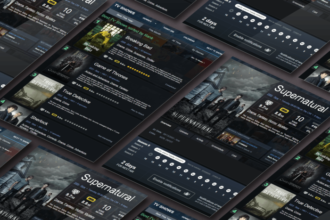Click the 9.7 site score icon in the central Supernatural panel
The width and height of the screenshot is (330, 220).
point(269,103)
